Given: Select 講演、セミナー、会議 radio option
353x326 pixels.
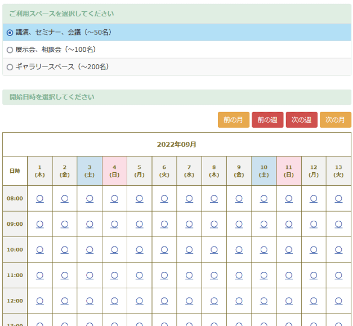Looking at the screenshot, I should [10, 33].
